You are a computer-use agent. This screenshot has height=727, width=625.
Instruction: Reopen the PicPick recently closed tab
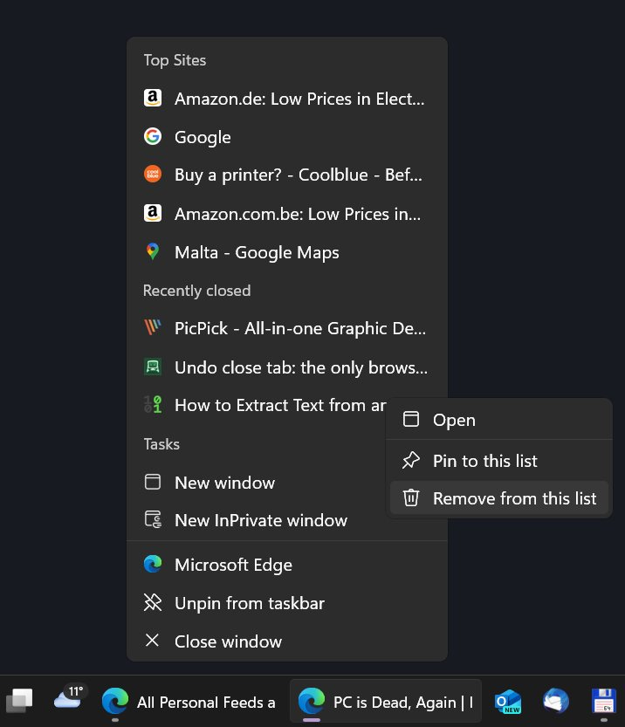coord(286,328)
